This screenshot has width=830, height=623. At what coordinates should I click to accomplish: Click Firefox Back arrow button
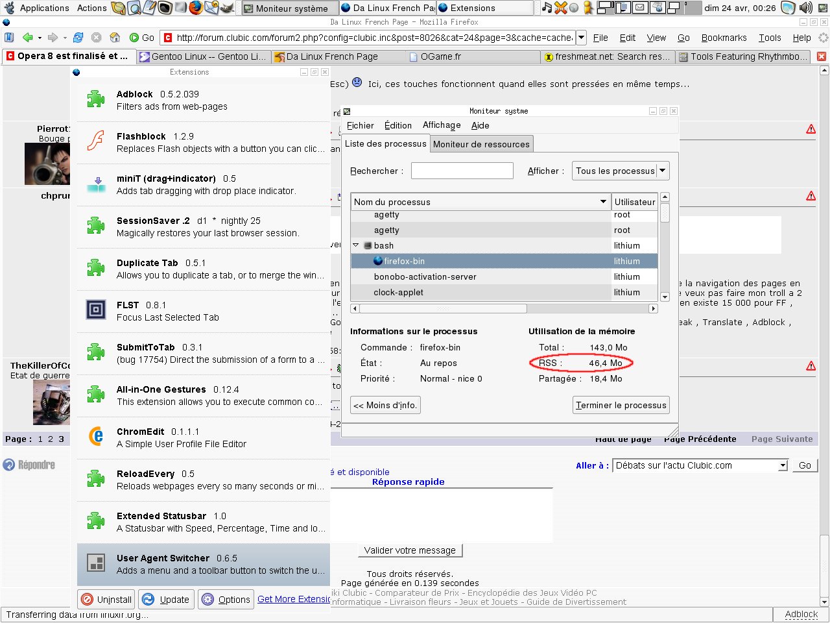coord(27,38)
